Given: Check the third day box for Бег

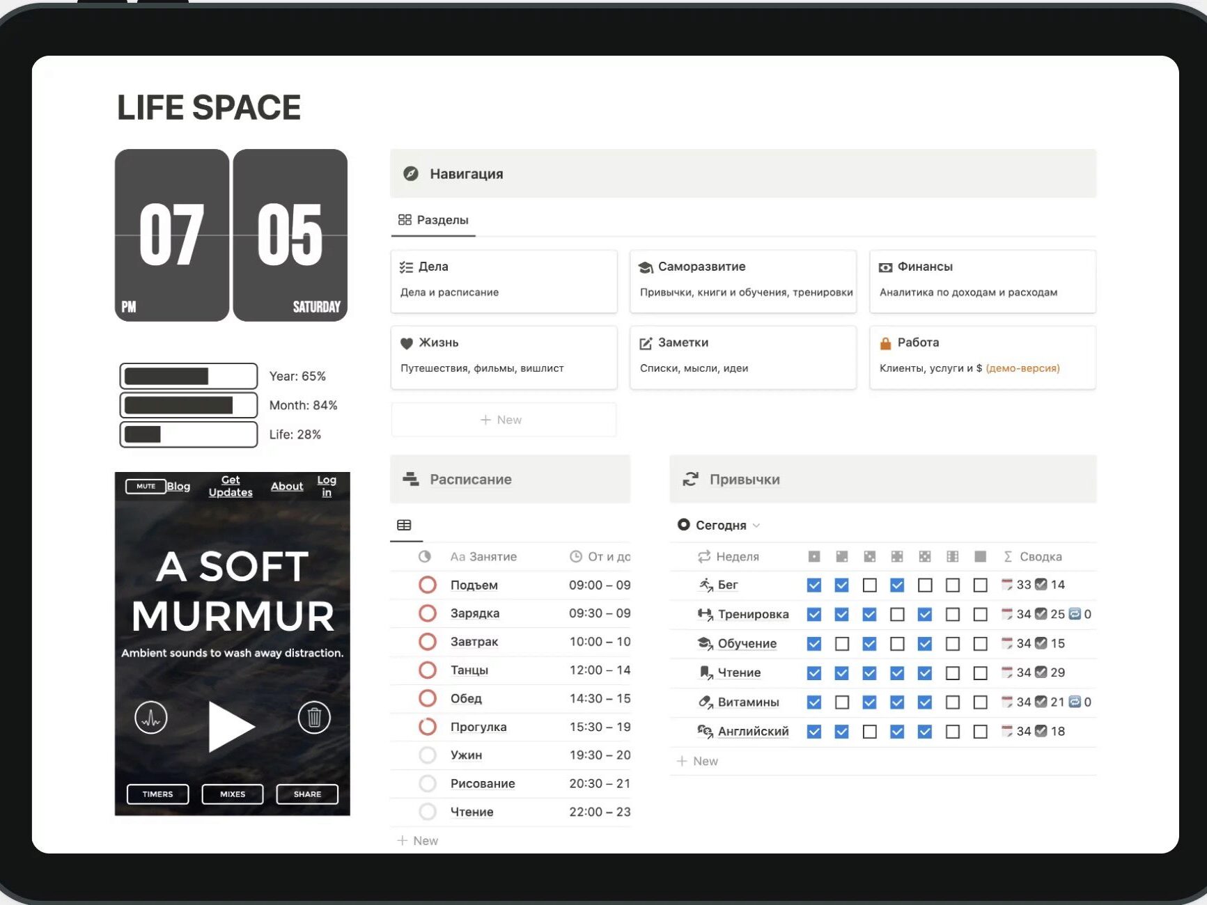Looking at the screenshot, I should pyautogui.click(x=869, y=585).
